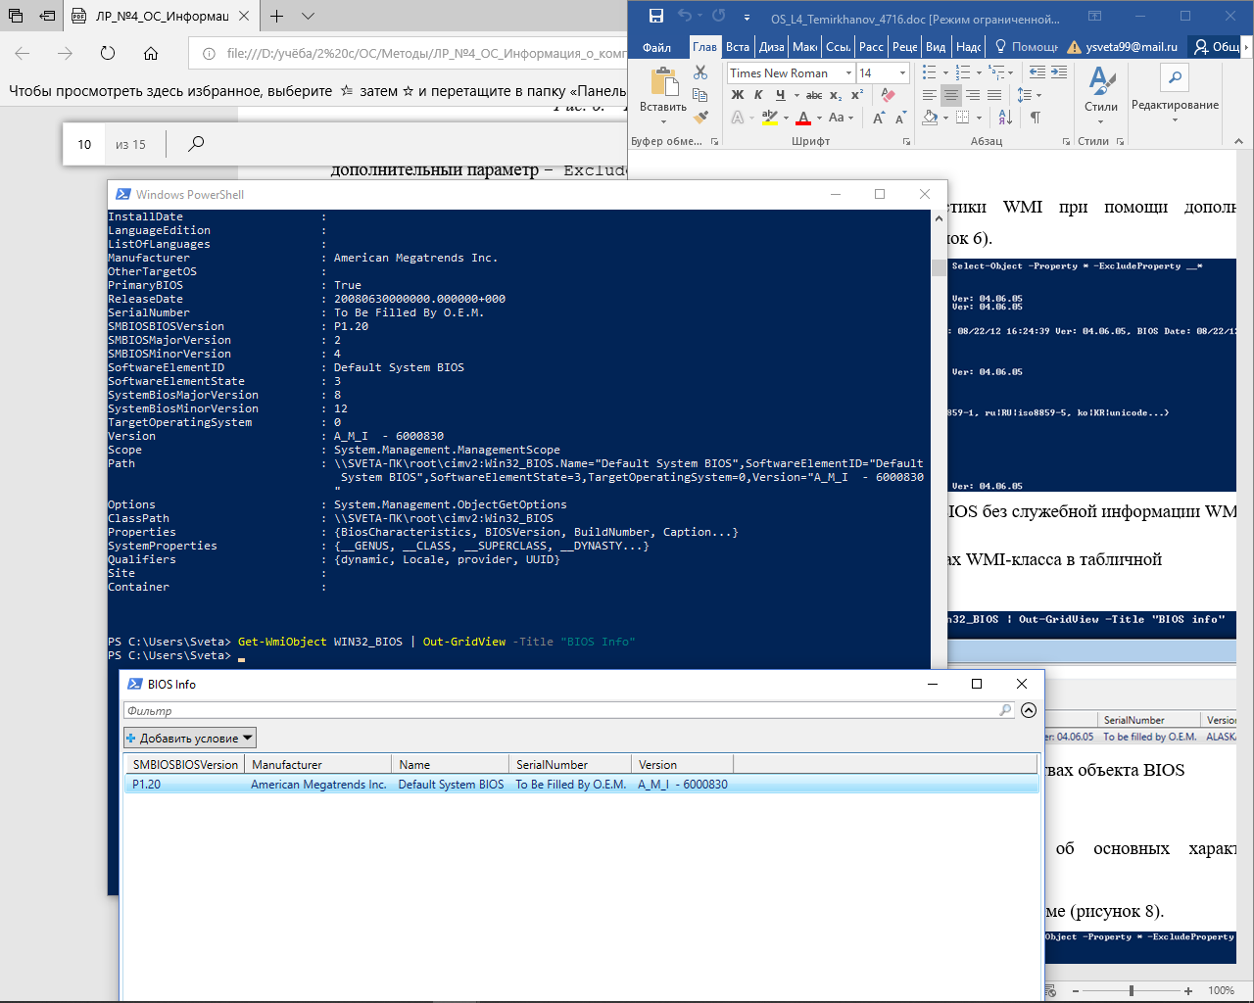Open the Добавить условие dropdown in BIOS Info
This screenshot has width=1254, height=1003.
190,738
